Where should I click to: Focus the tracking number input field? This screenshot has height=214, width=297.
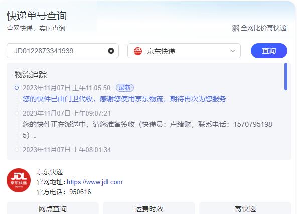click(x=63, y=51)
